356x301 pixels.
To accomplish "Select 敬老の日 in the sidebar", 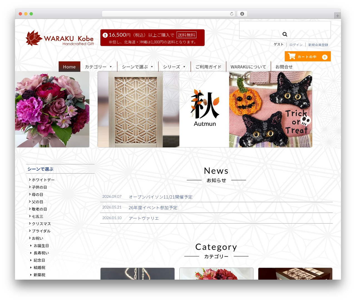I will [39, 209].
